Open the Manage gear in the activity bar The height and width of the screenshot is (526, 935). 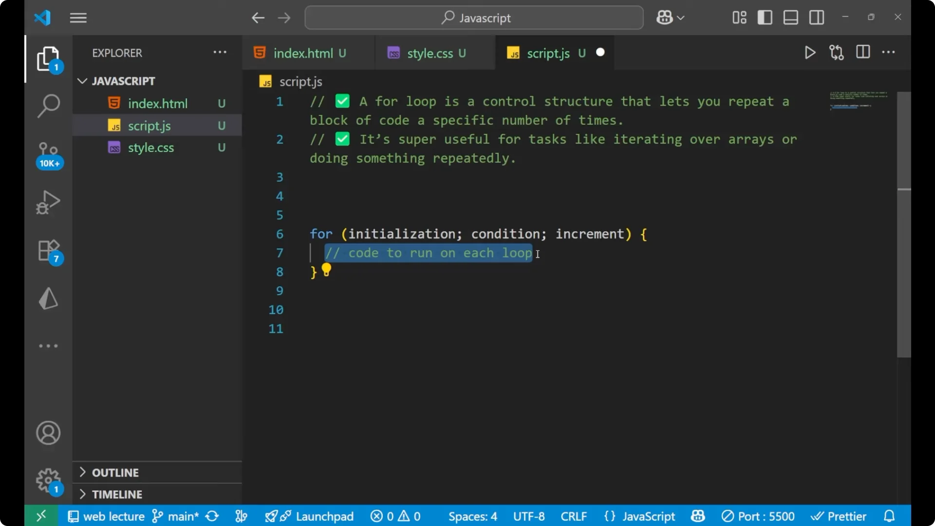pyautogui.click(x=48, y=480)
